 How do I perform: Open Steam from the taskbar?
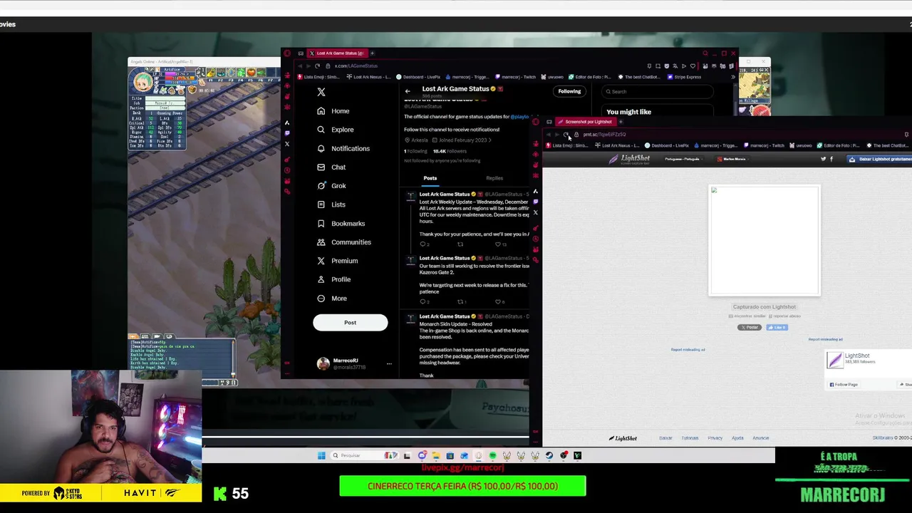point(549,455)
